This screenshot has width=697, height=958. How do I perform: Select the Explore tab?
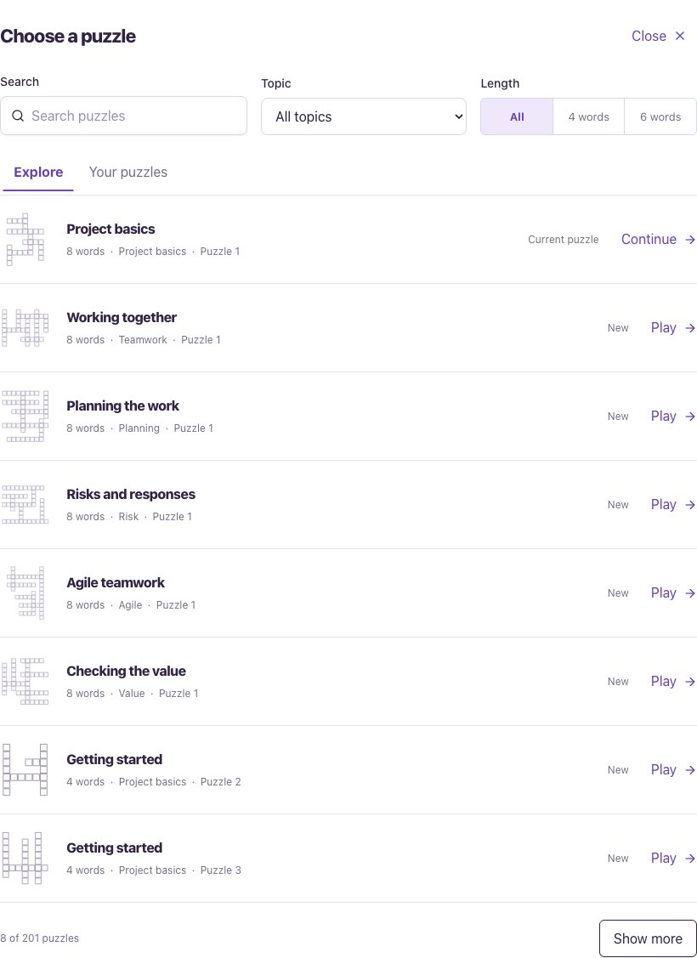[38, 173]
